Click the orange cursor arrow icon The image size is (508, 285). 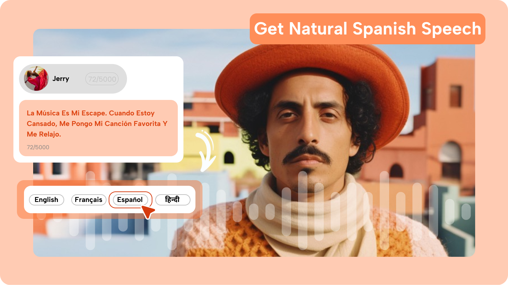148,211
